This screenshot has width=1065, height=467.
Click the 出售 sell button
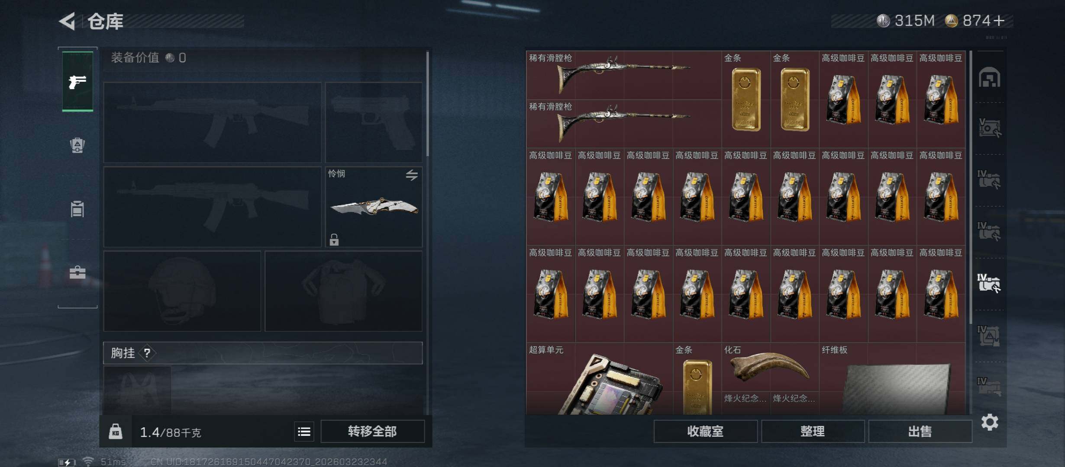(x=920, y=431)
